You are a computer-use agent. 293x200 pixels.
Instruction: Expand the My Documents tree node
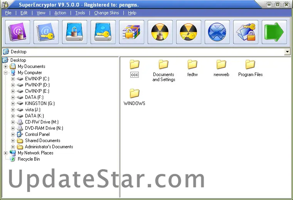tap(6, 66)
